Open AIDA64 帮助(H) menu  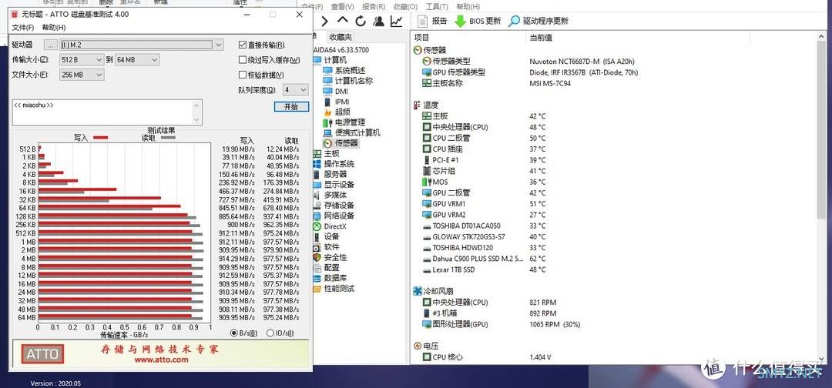(468, 7)
